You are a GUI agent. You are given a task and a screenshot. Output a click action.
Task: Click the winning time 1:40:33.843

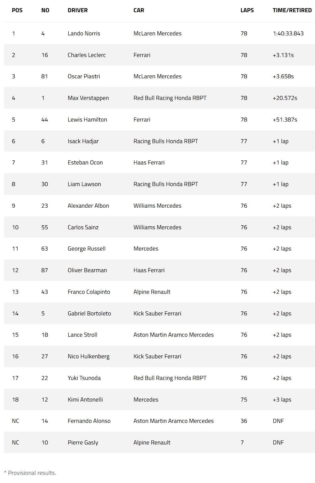click(288, 34)
